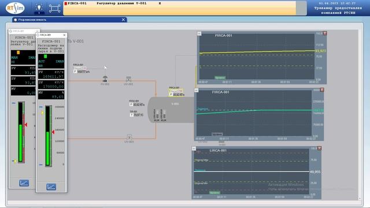Screen dimensions: 370x208
Task: Select the UV-001 shutoff valve on upper line
Action: (x=128, y=79)
